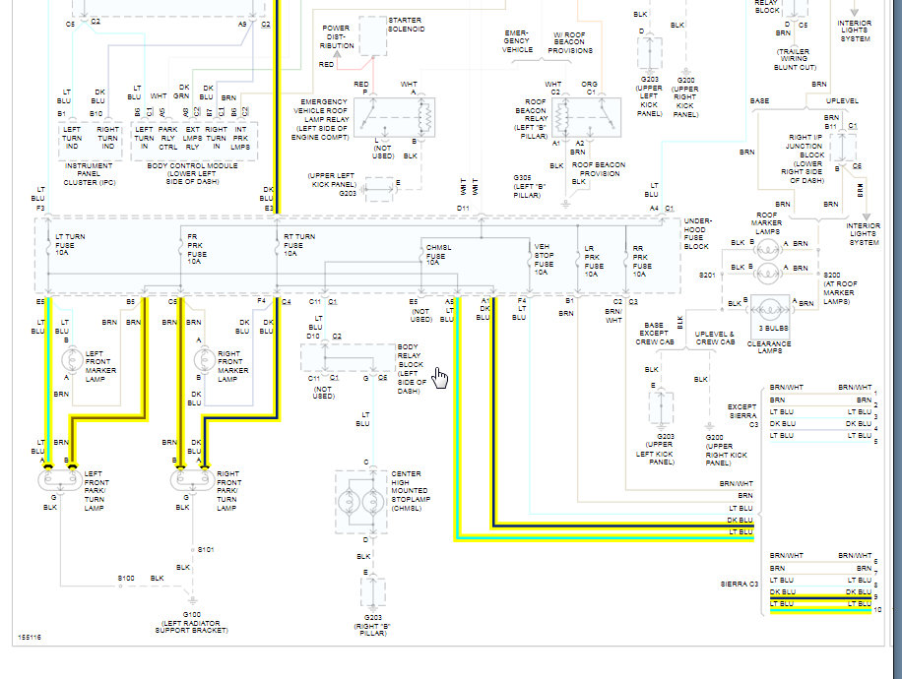The image size is (902, 679).
Task: Click the "(TRAILER WIRING BLUNT CUT)" text
Action: (795, 59)
